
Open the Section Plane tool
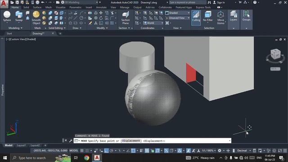point(126,18)
